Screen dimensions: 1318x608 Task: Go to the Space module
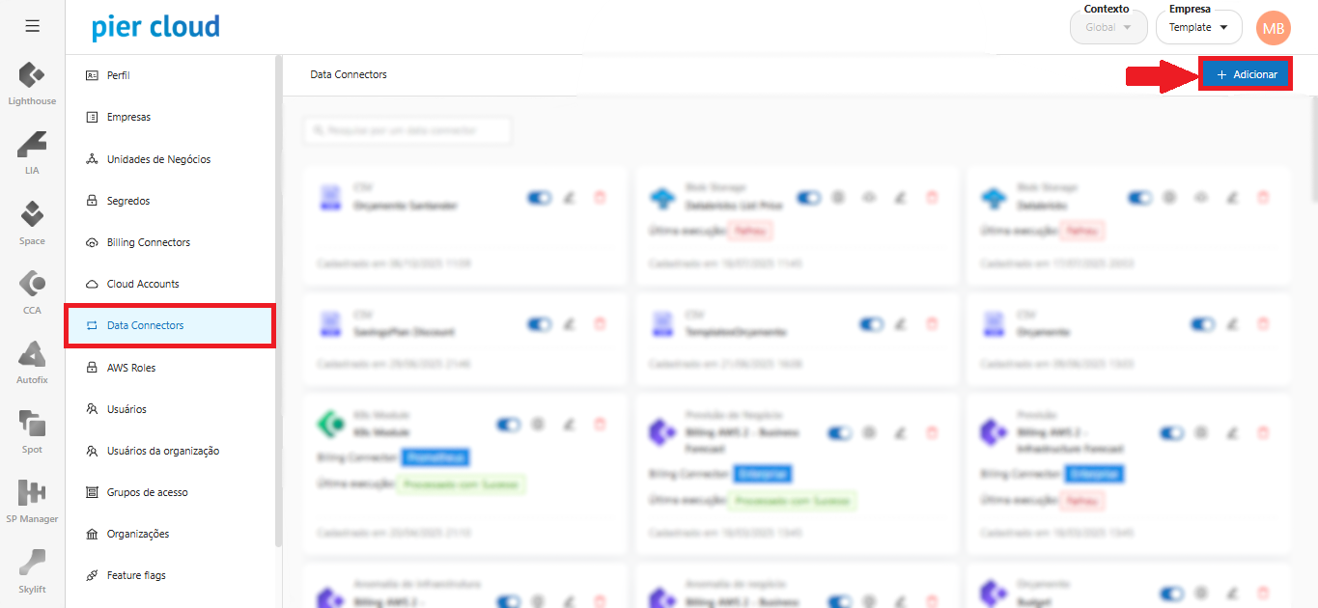[x=32, y=222]
